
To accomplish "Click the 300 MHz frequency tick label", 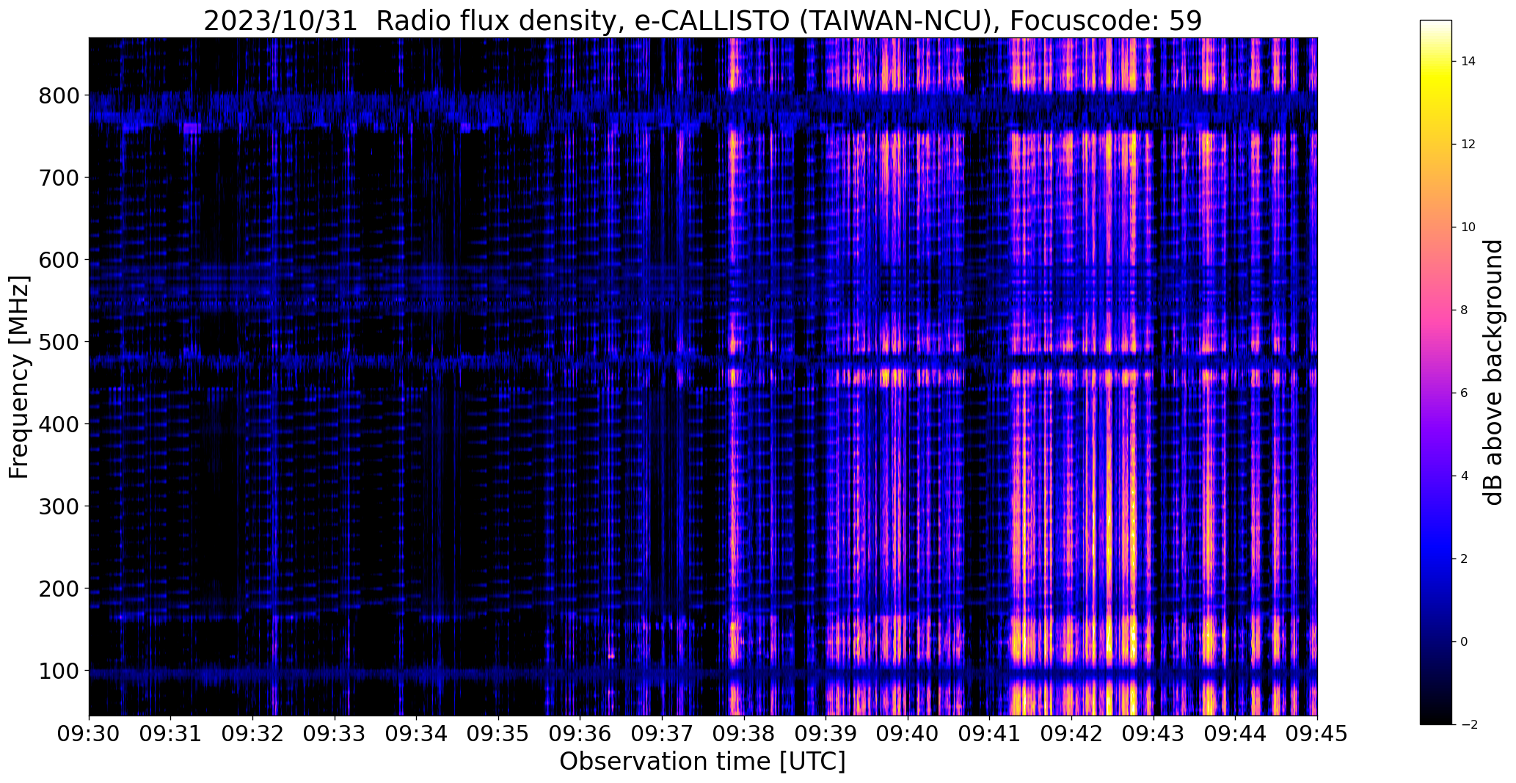I will 59,506.
